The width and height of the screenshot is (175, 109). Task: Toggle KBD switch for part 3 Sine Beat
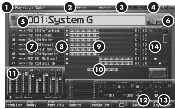(x=67, y=40)
